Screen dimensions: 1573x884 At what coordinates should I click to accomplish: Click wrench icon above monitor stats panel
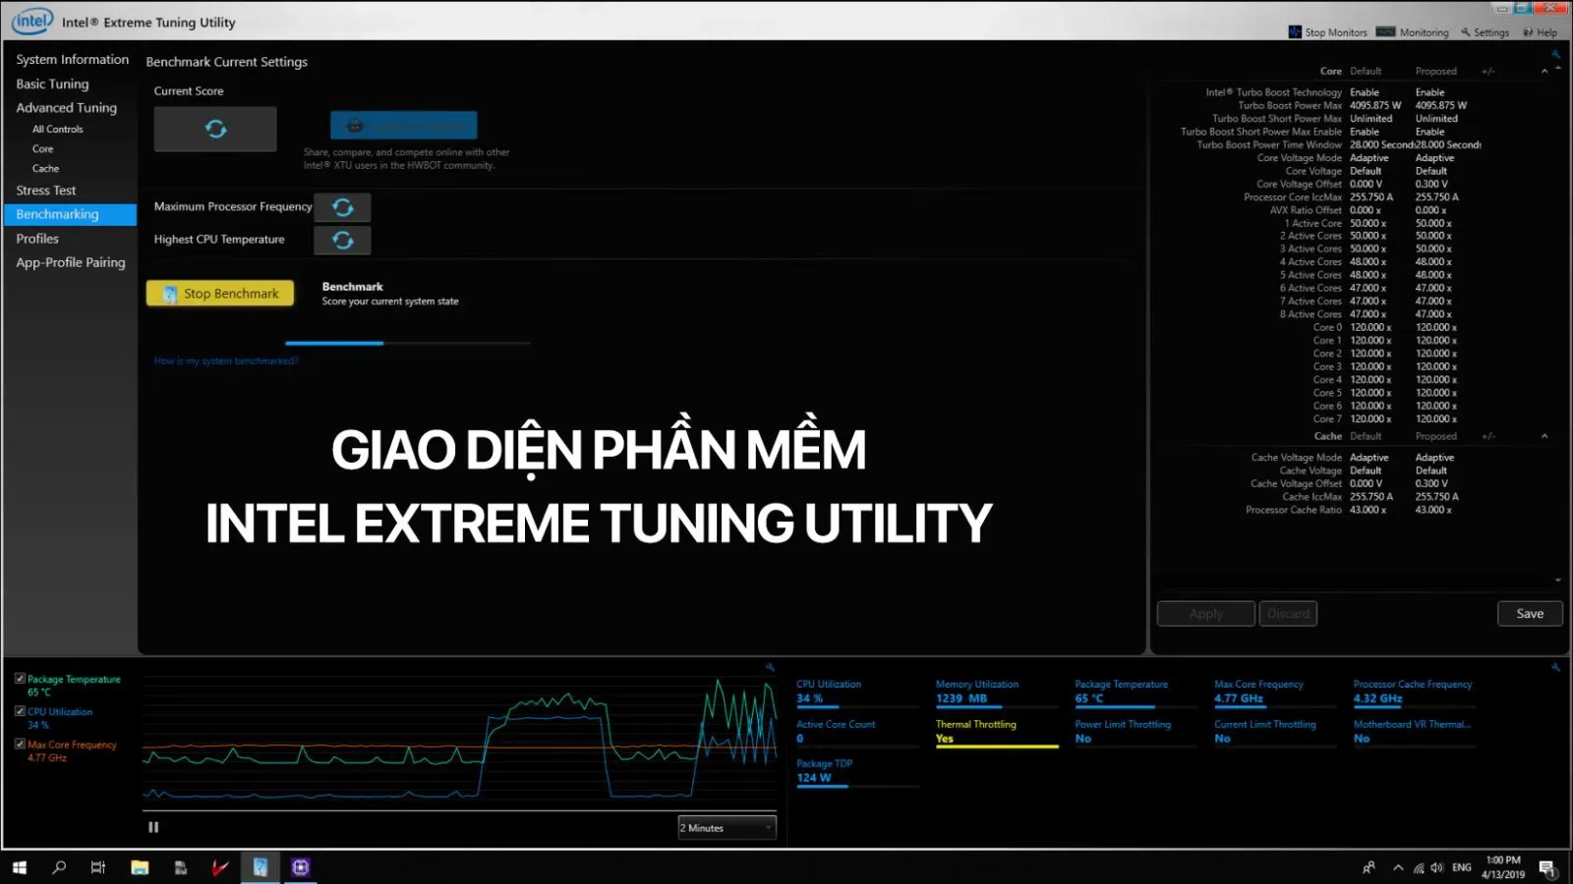[x=1555, y=667]
